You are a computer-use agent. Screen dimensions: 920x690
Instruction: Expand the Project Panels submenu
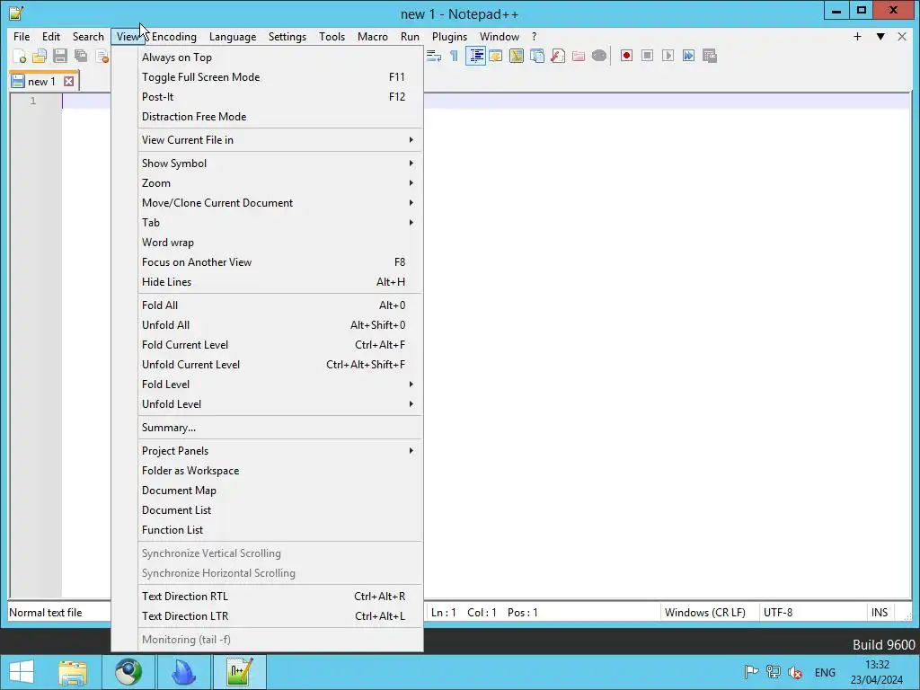tap(280, 451)
